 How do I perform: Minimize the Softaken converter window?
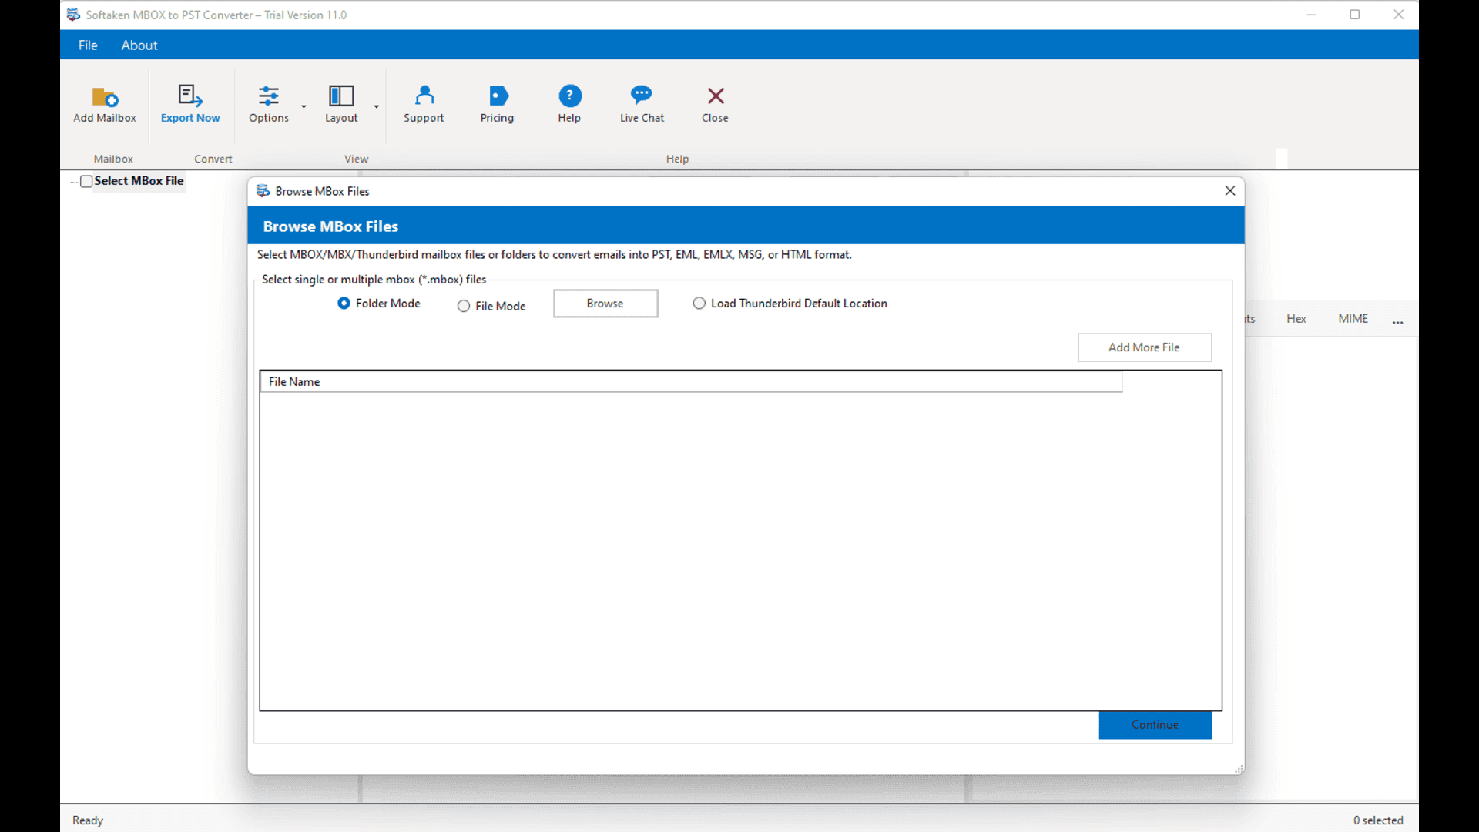tap(1312, 15)
